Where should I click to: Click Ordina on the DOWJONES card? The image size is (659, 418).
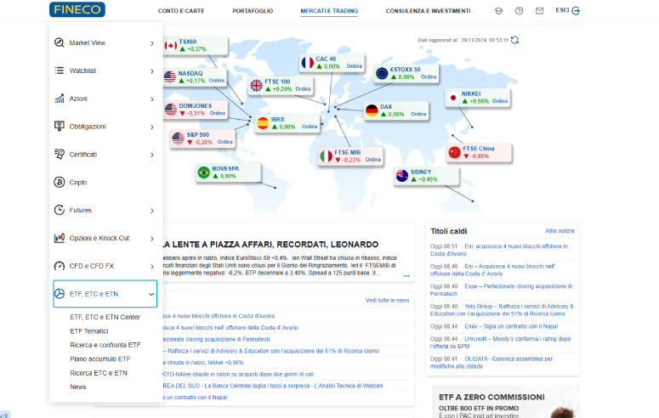[218, 113]
